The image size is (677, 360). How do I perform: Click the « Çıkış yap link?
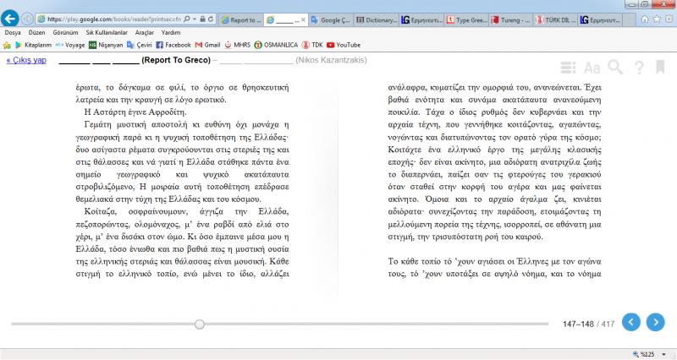[26, 60]
